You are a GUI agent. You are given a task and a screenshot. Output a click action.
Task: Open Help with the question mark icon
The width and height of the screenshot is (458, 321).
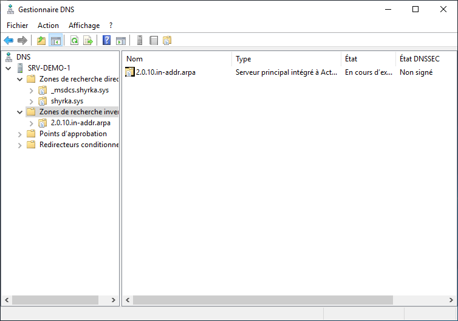(107, 41)
